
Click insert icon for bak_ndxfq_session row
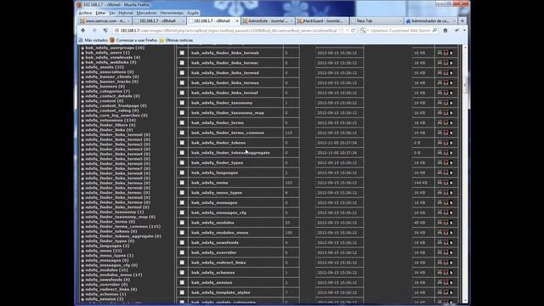451,282
